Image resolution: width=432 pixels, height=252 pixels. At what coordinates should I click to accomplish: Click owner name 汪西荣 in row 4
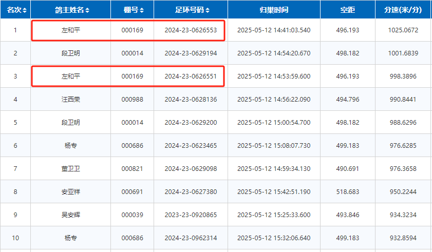click(70, 100)
